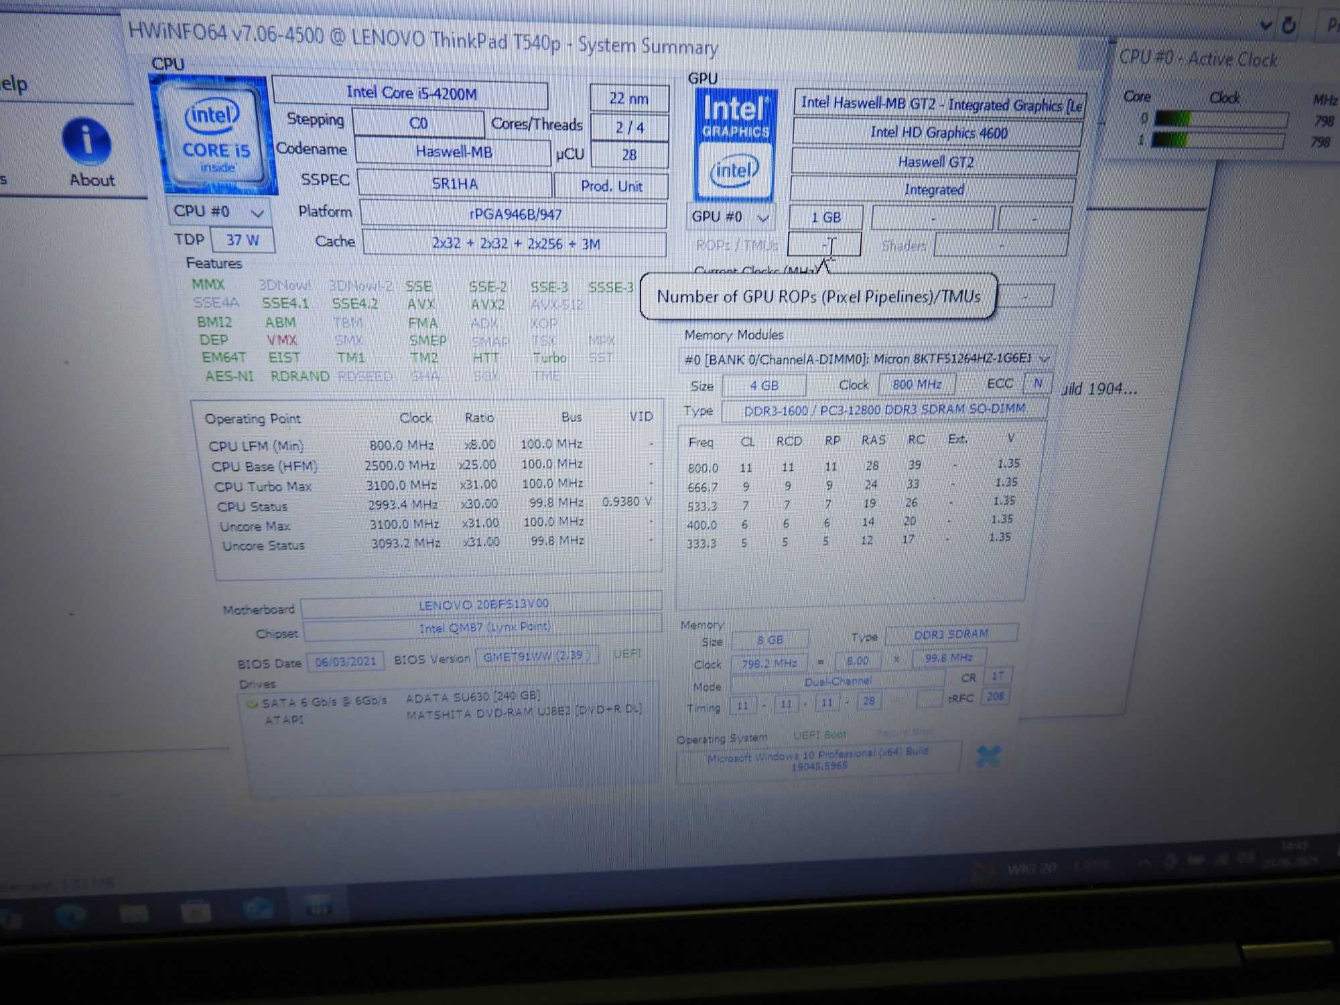The image size is (1340, 1005).
Task: Click the Intel Graphics logo
Action: 735,145
